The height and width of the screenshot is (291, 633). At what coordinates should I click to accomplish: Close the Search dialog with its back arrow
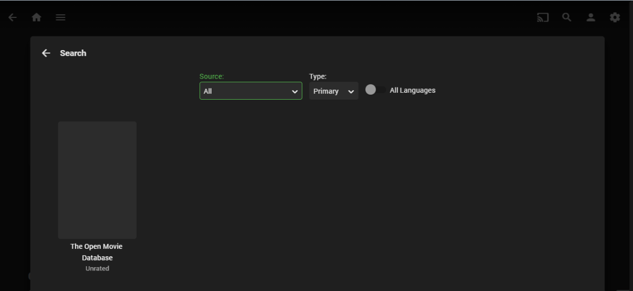[x=46, y=53]
